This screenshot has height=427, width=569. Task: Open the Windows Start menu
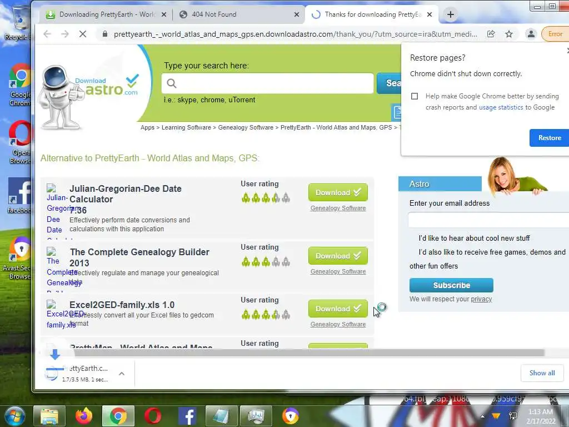tap(14, 416)
